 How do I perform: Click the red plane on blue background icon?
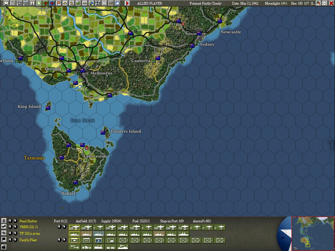pyautogui.click(x=52, y=3)
